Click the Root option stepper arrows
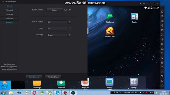Image resolution: width=170 pixels, height=95 pixels. [69, 28]
